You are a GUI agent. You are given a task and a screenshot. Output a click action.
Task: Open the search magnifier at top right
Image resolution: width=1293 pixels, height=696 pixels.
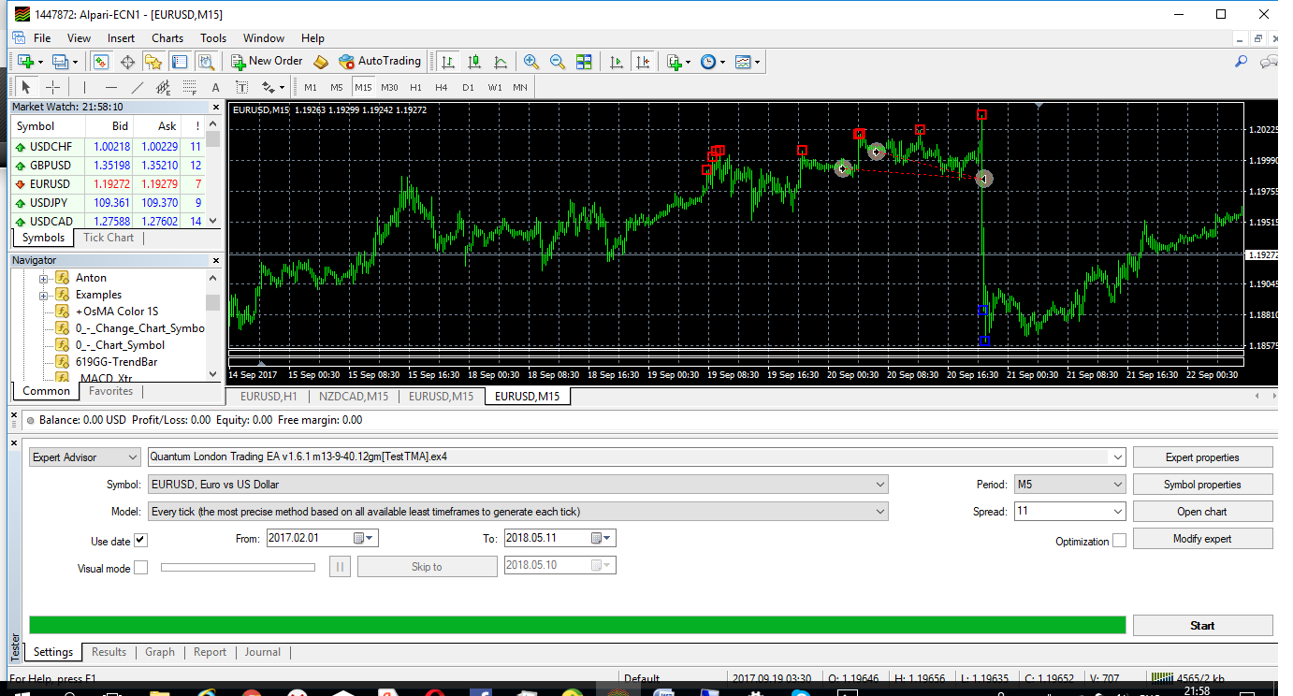tap(1242, 62)
